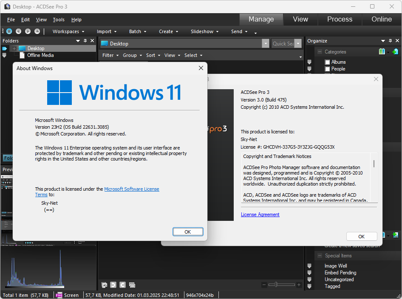The width and height of the screenshot is (402, 299).
Task: Pin the Organize panel with pushpin icon
Action: (x=390, y=41)
